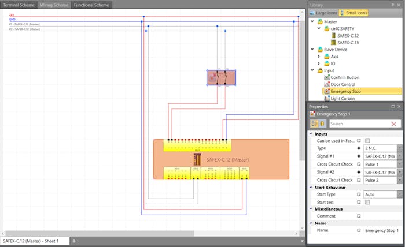Toggle the Start test checkbox
The width and height of the screenshot is (405, 247).
[367, 202]
